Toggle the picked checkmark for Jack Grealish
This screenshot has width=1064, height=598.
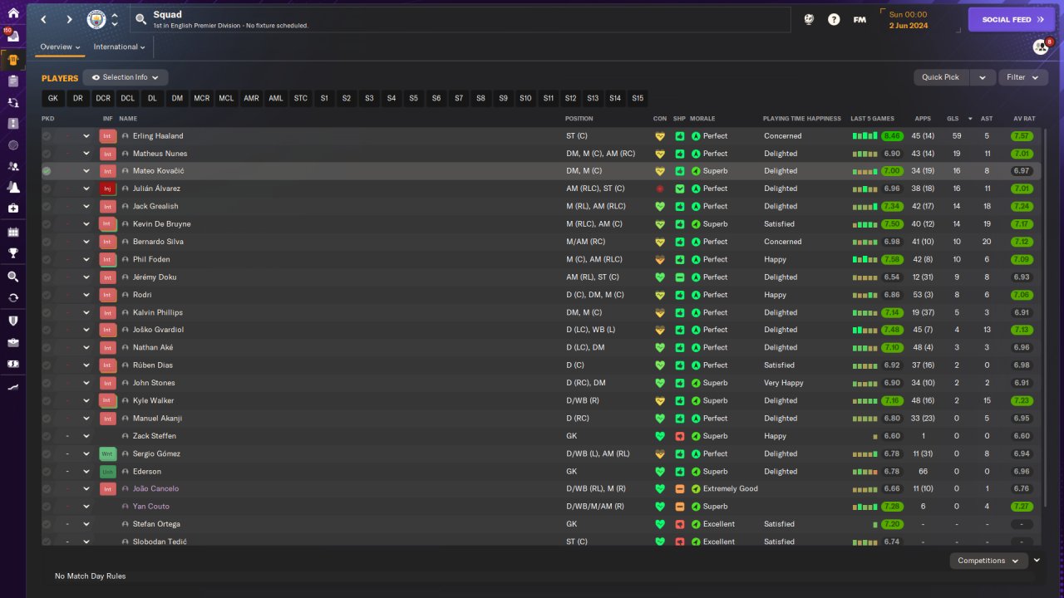[47, 206]
